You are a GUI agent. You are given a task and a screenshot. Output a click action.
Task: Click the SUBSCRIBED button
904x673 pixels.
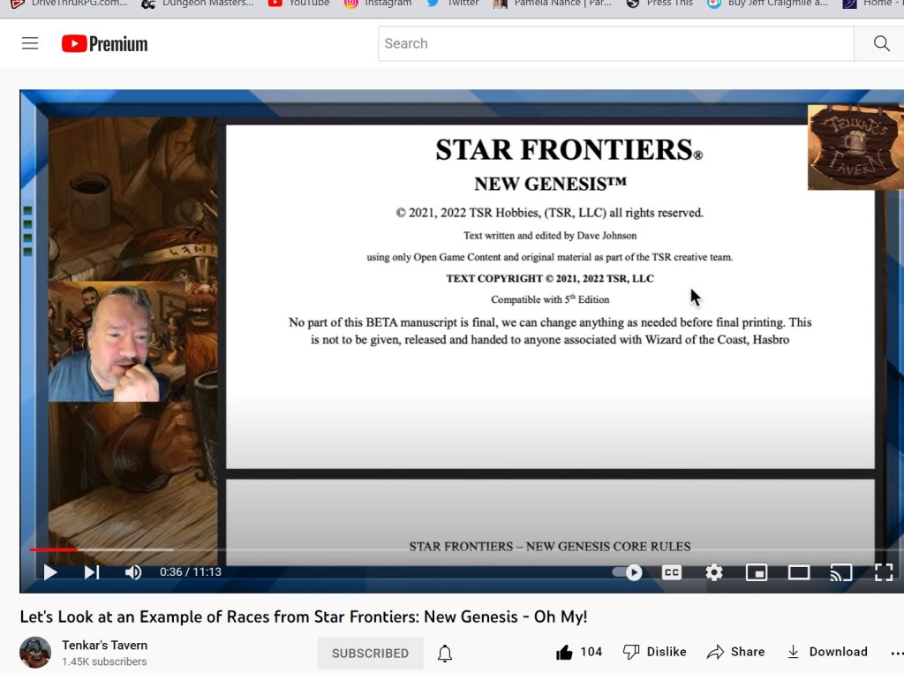click(370, 654)
